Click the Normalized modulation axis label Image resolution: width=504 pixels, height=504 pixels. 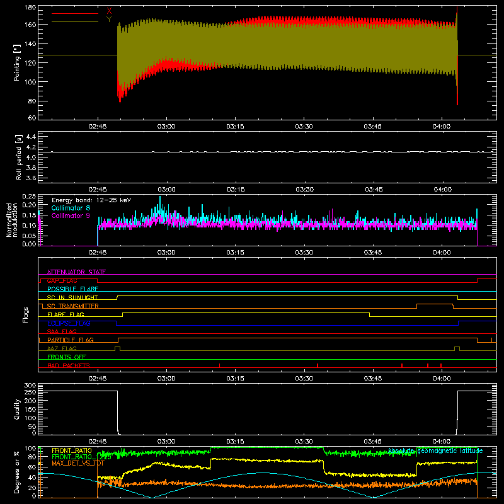pyautogui.click(x=12, y=220)
